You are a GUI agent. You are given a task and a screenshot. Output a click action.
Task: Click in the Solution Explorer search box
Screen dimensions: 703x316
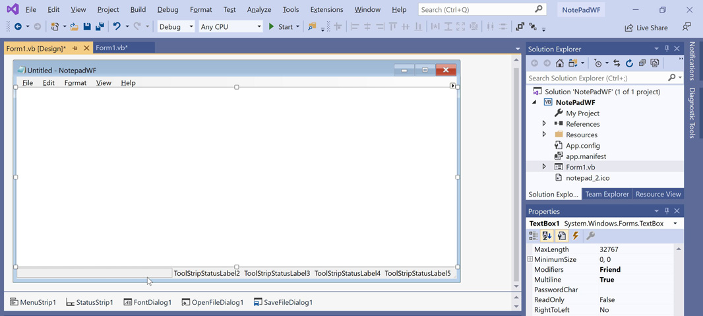click(597, 78)
